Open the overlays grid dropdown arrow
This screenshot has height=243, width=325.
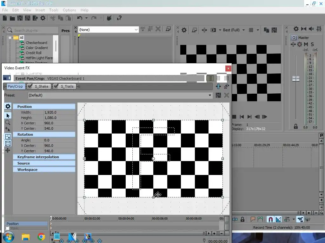click(x=258, y=30)
